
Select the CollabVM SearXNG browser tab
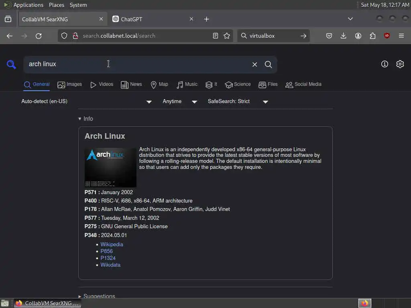63,19
